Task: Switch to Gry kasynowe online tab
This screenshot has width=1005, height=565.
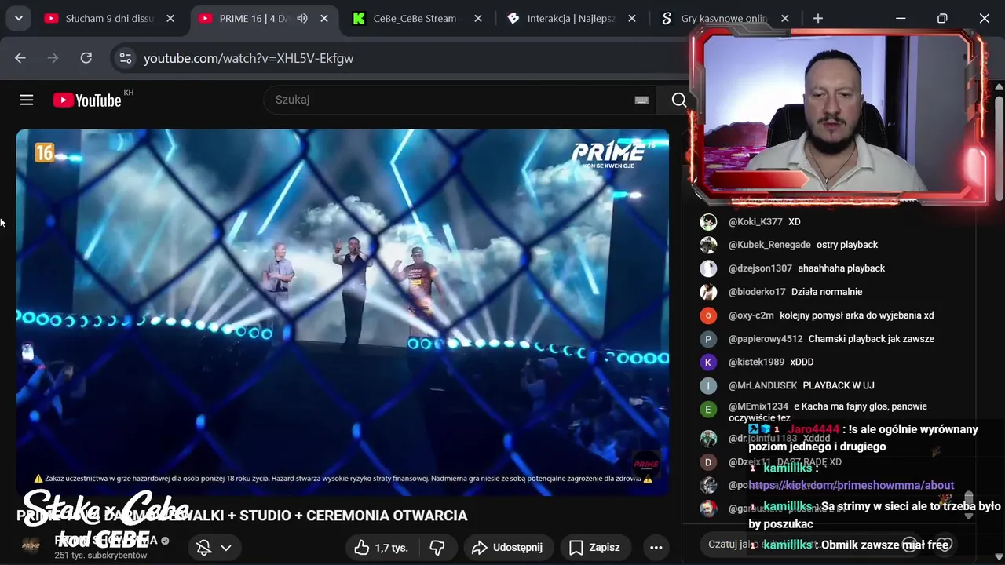Action: click(x=724, y=18)
